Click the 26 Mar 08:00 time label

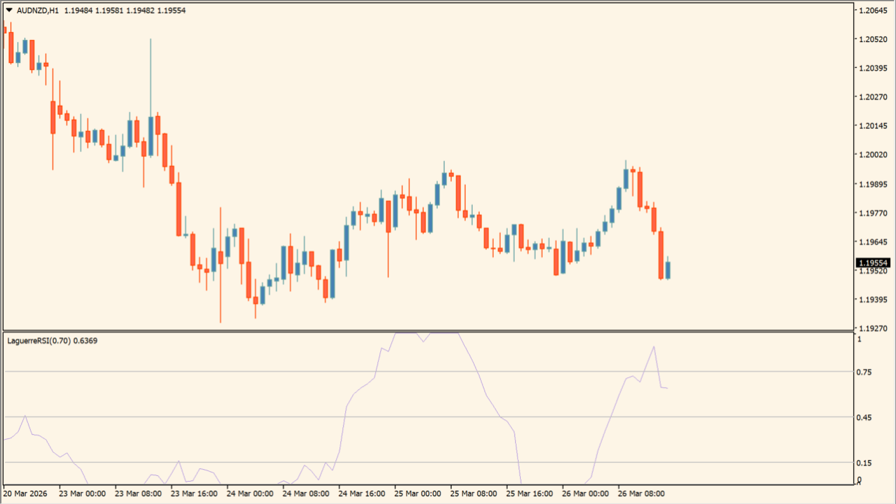[642, 493]
